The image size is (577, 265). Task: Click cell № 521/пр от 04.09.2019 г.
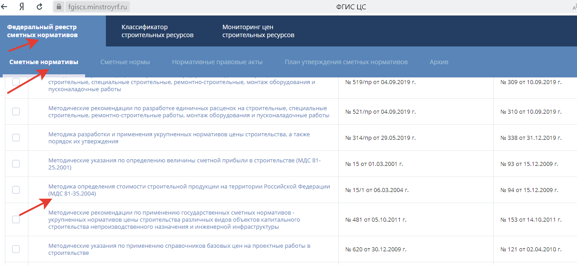(380, 111)
